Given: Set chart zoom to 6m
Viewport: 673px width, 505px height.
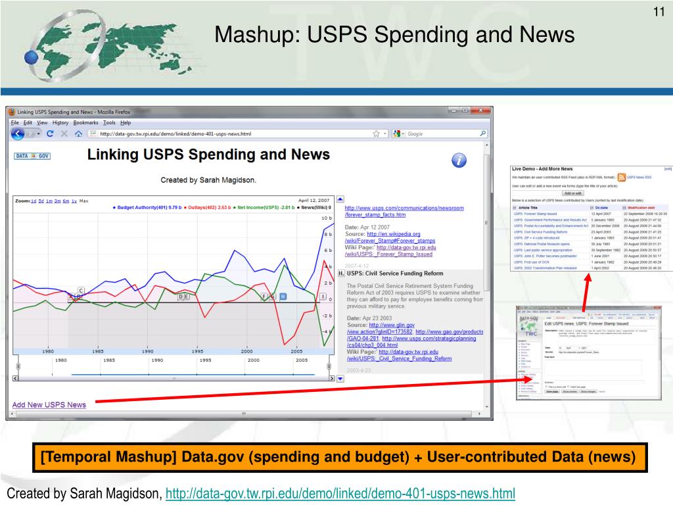Looking at the screenshot, I should coord(66,201).
